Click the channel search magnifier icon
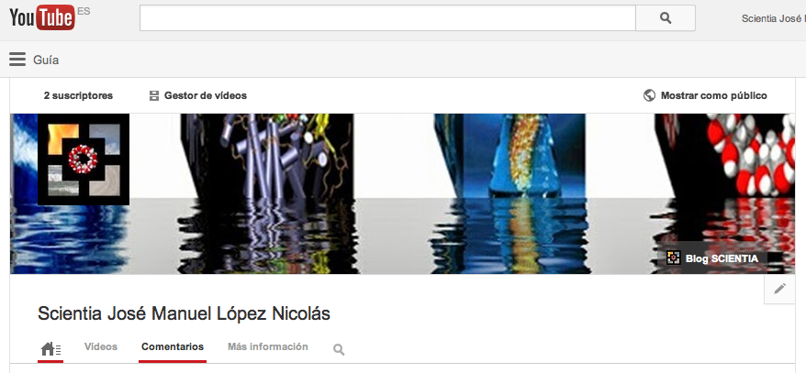806x373 pixels. pos(339,349)
